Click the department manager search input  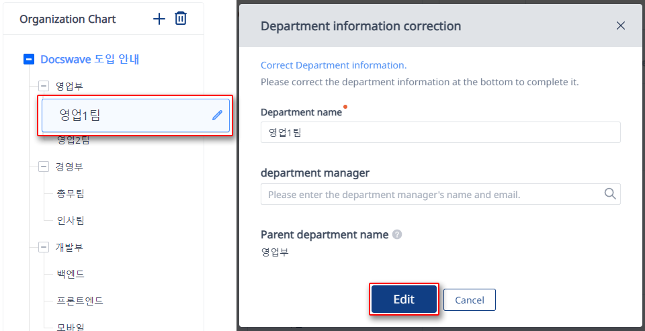pos(441,194)
